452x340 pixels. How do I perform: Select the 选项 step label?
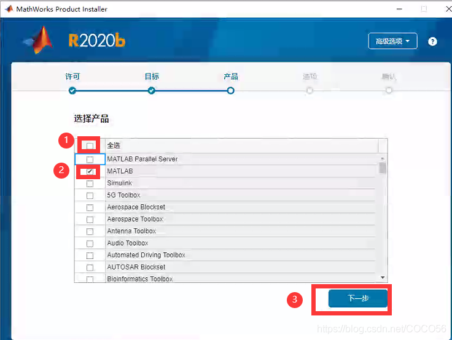pos(310,76)
